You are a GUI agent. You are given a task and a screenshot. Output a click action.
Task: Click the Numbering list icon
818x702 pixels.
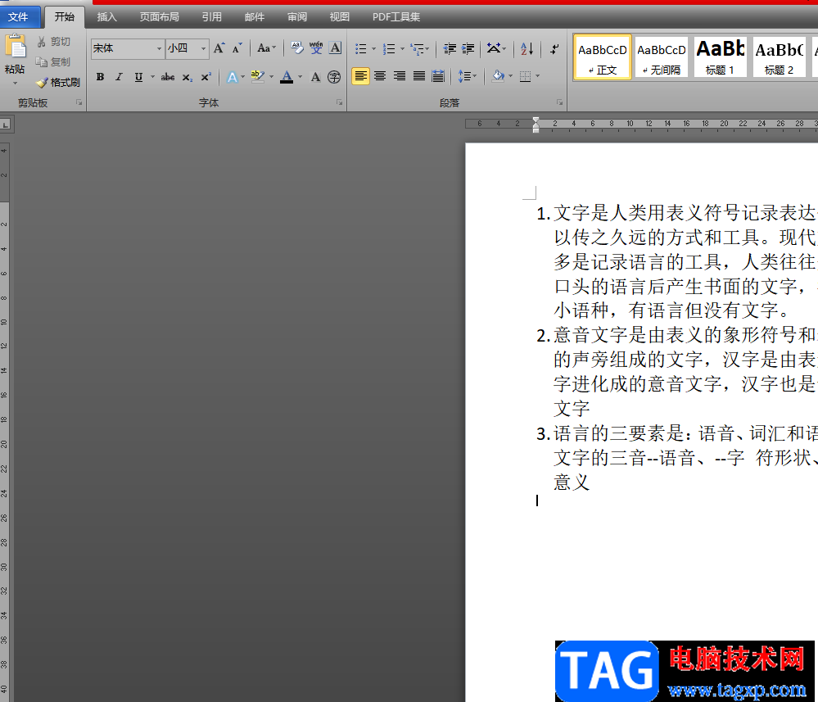coord(389,49)
